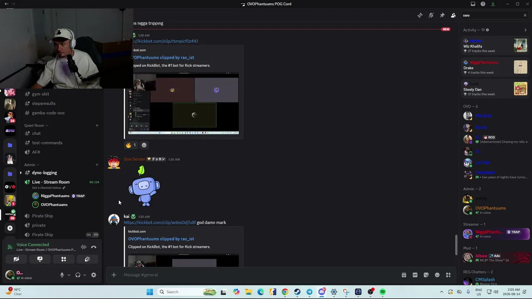The image size is (532, 299).
Task: Open Wiz Khalifa listening activity card
Action: (x=495, y=45)
